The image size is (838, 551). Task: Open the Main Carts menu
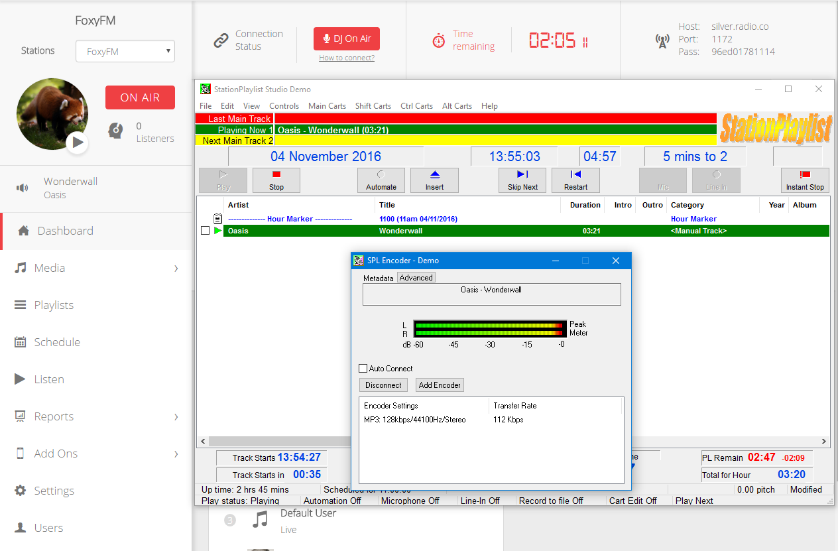[327, 106]
